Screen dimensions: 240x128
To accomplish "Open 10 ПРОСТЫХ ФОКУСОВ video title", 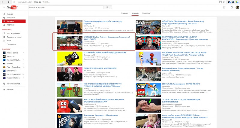I will pyautogui.click(x=181, y=101).
